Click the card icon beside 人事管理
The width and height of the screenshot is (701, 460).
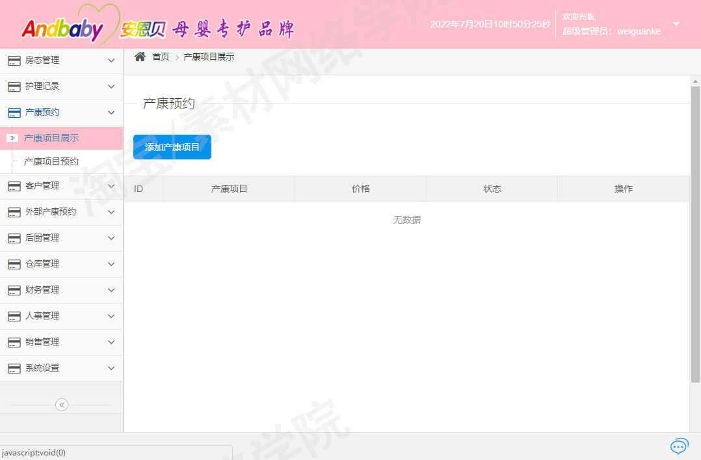(x=14, y=316)
